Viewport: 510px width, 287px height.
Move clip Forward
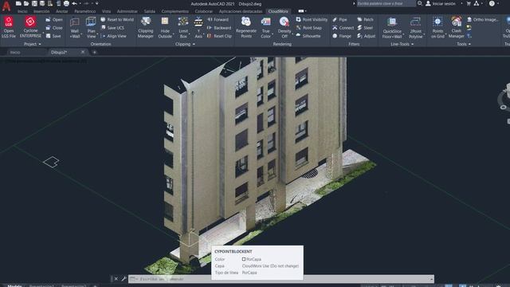tap(218, 19)
